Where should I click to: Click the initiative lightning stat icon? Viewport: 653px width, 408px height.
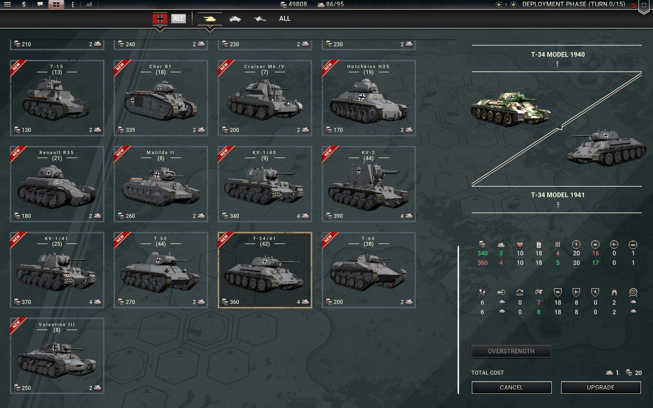coord(539,292)
